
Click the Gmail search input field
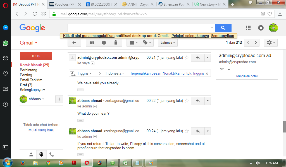141,28
